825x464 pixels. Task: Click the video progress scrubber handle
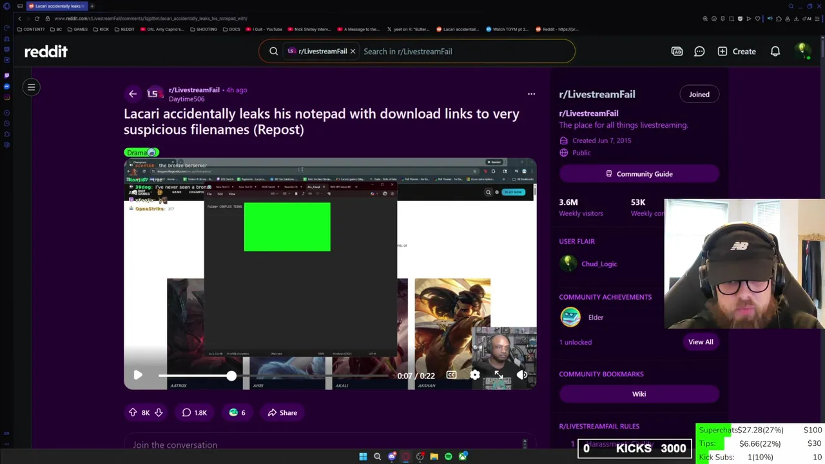(231, 376)
